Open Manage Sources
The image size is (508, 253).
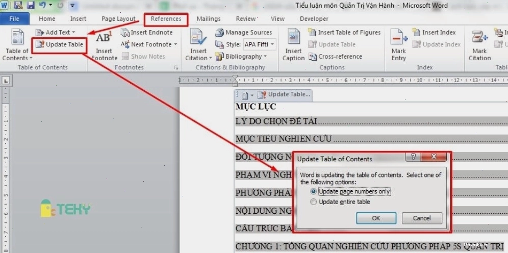244,33
